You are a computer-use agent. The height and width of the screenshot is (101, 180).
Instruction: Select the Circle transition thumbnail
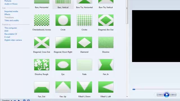point(63,20)
